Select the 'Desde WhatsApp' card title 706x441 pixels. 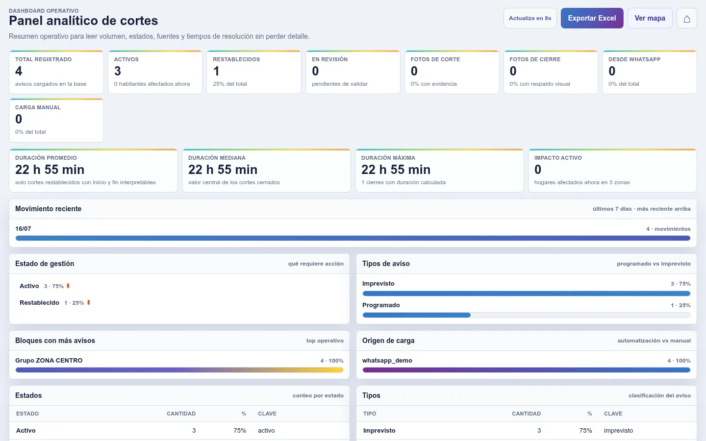(634, 59)
